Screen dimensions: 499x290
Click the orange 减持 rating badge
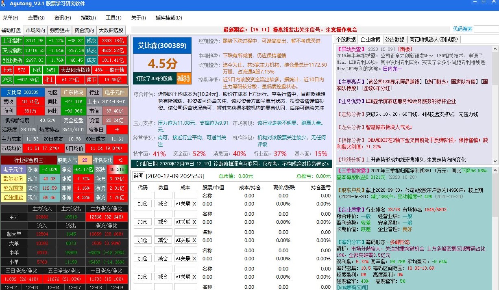click(184, 78)
